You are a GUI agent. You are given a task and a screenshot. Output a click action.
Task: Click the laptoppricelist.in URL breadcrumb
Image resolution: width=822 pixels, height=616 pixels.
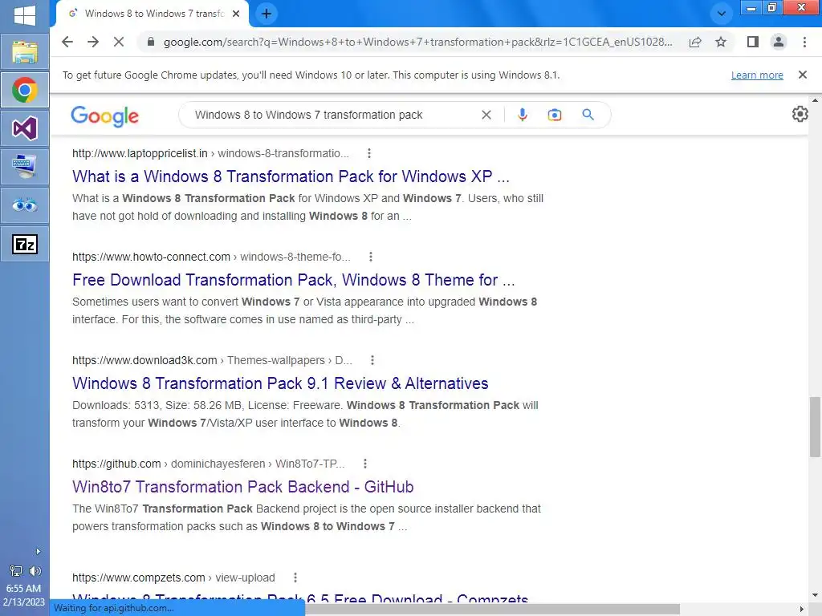[211, 153]
